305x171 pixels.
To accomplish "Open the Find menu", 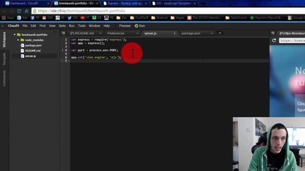I will [42, 26].
